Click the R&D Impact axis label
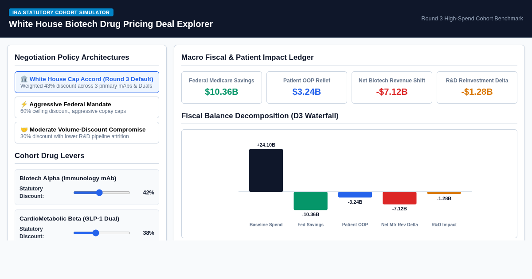532x279 pixels. click(x=444, y=225)
